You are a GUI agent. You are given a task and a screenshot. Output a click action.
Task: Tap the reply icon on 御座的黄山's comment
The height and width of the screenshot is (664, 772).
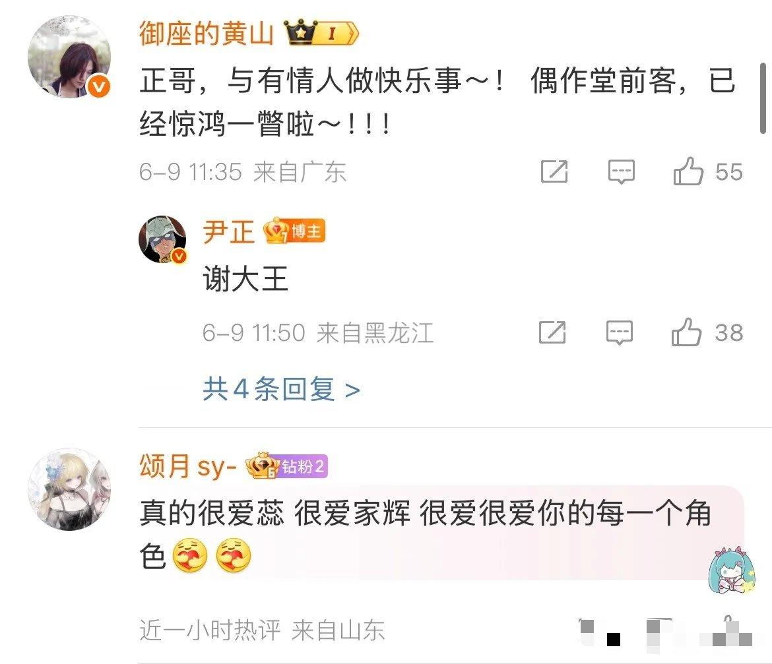coord(621,171)
